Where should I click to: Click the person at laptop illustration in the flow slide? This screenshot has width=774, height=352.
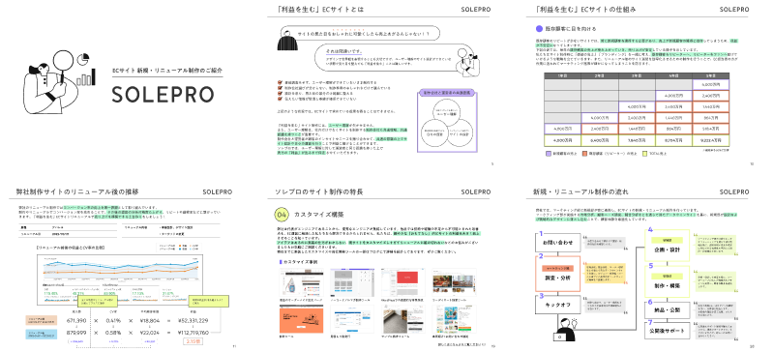564,330
